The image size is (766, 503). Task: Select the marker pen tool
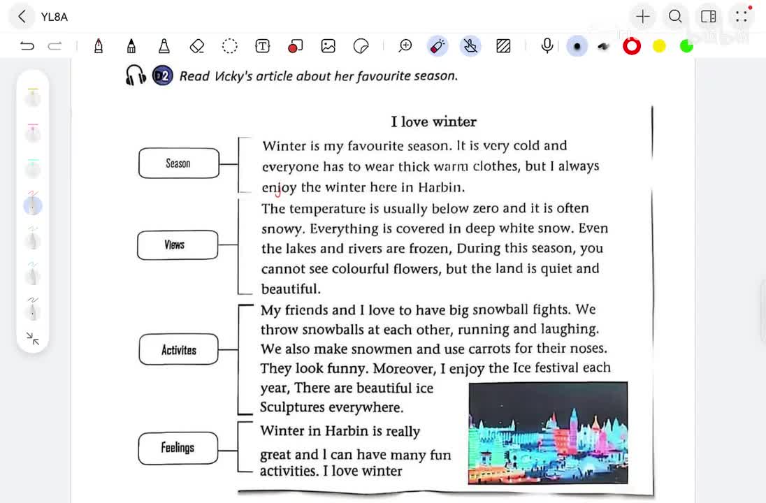click(x=131, y=46)
